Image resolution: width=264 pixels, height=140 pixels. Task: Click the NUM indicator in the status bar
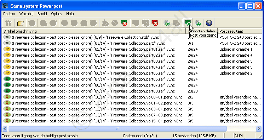click(x=239, y=136)
